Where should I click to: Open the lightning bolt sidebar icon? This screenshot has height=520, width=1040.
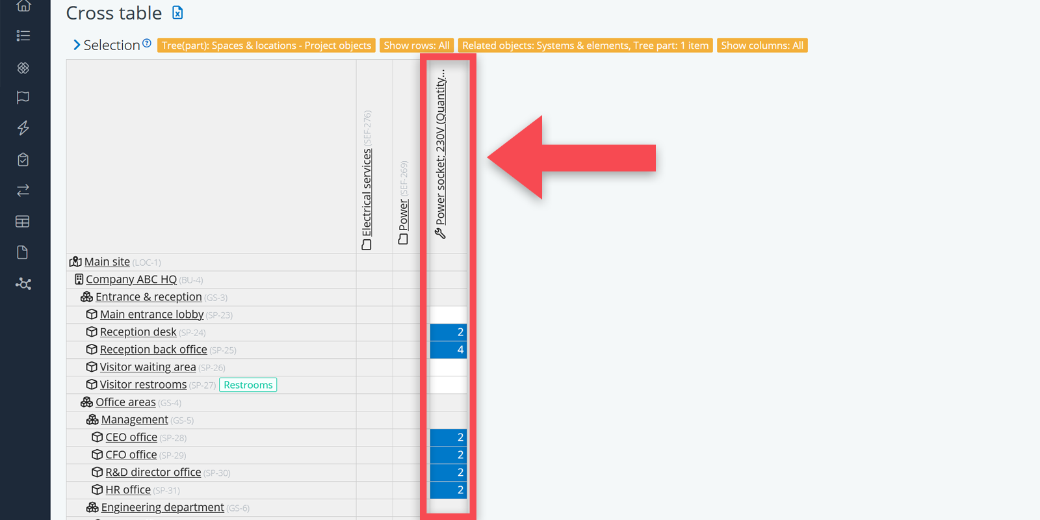coord(23,128)
